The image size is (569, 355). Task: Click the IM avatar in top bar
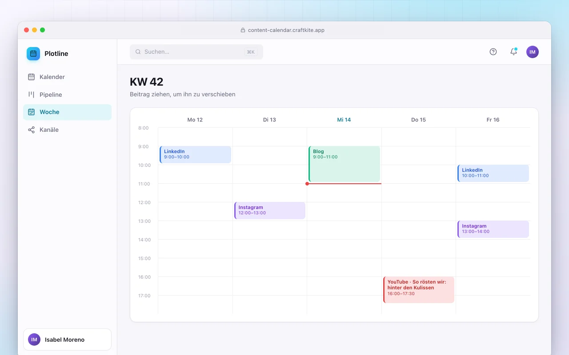[533, 52]
